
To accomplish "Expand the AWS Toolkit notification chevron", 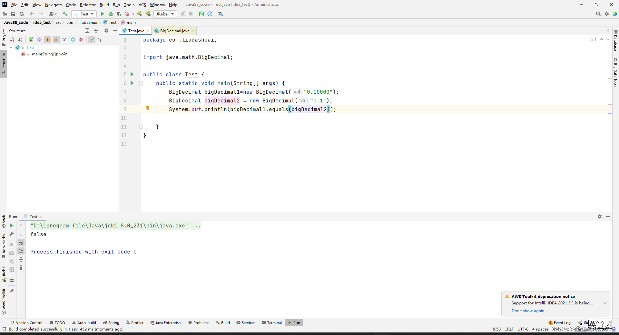I will click(605, 303).
